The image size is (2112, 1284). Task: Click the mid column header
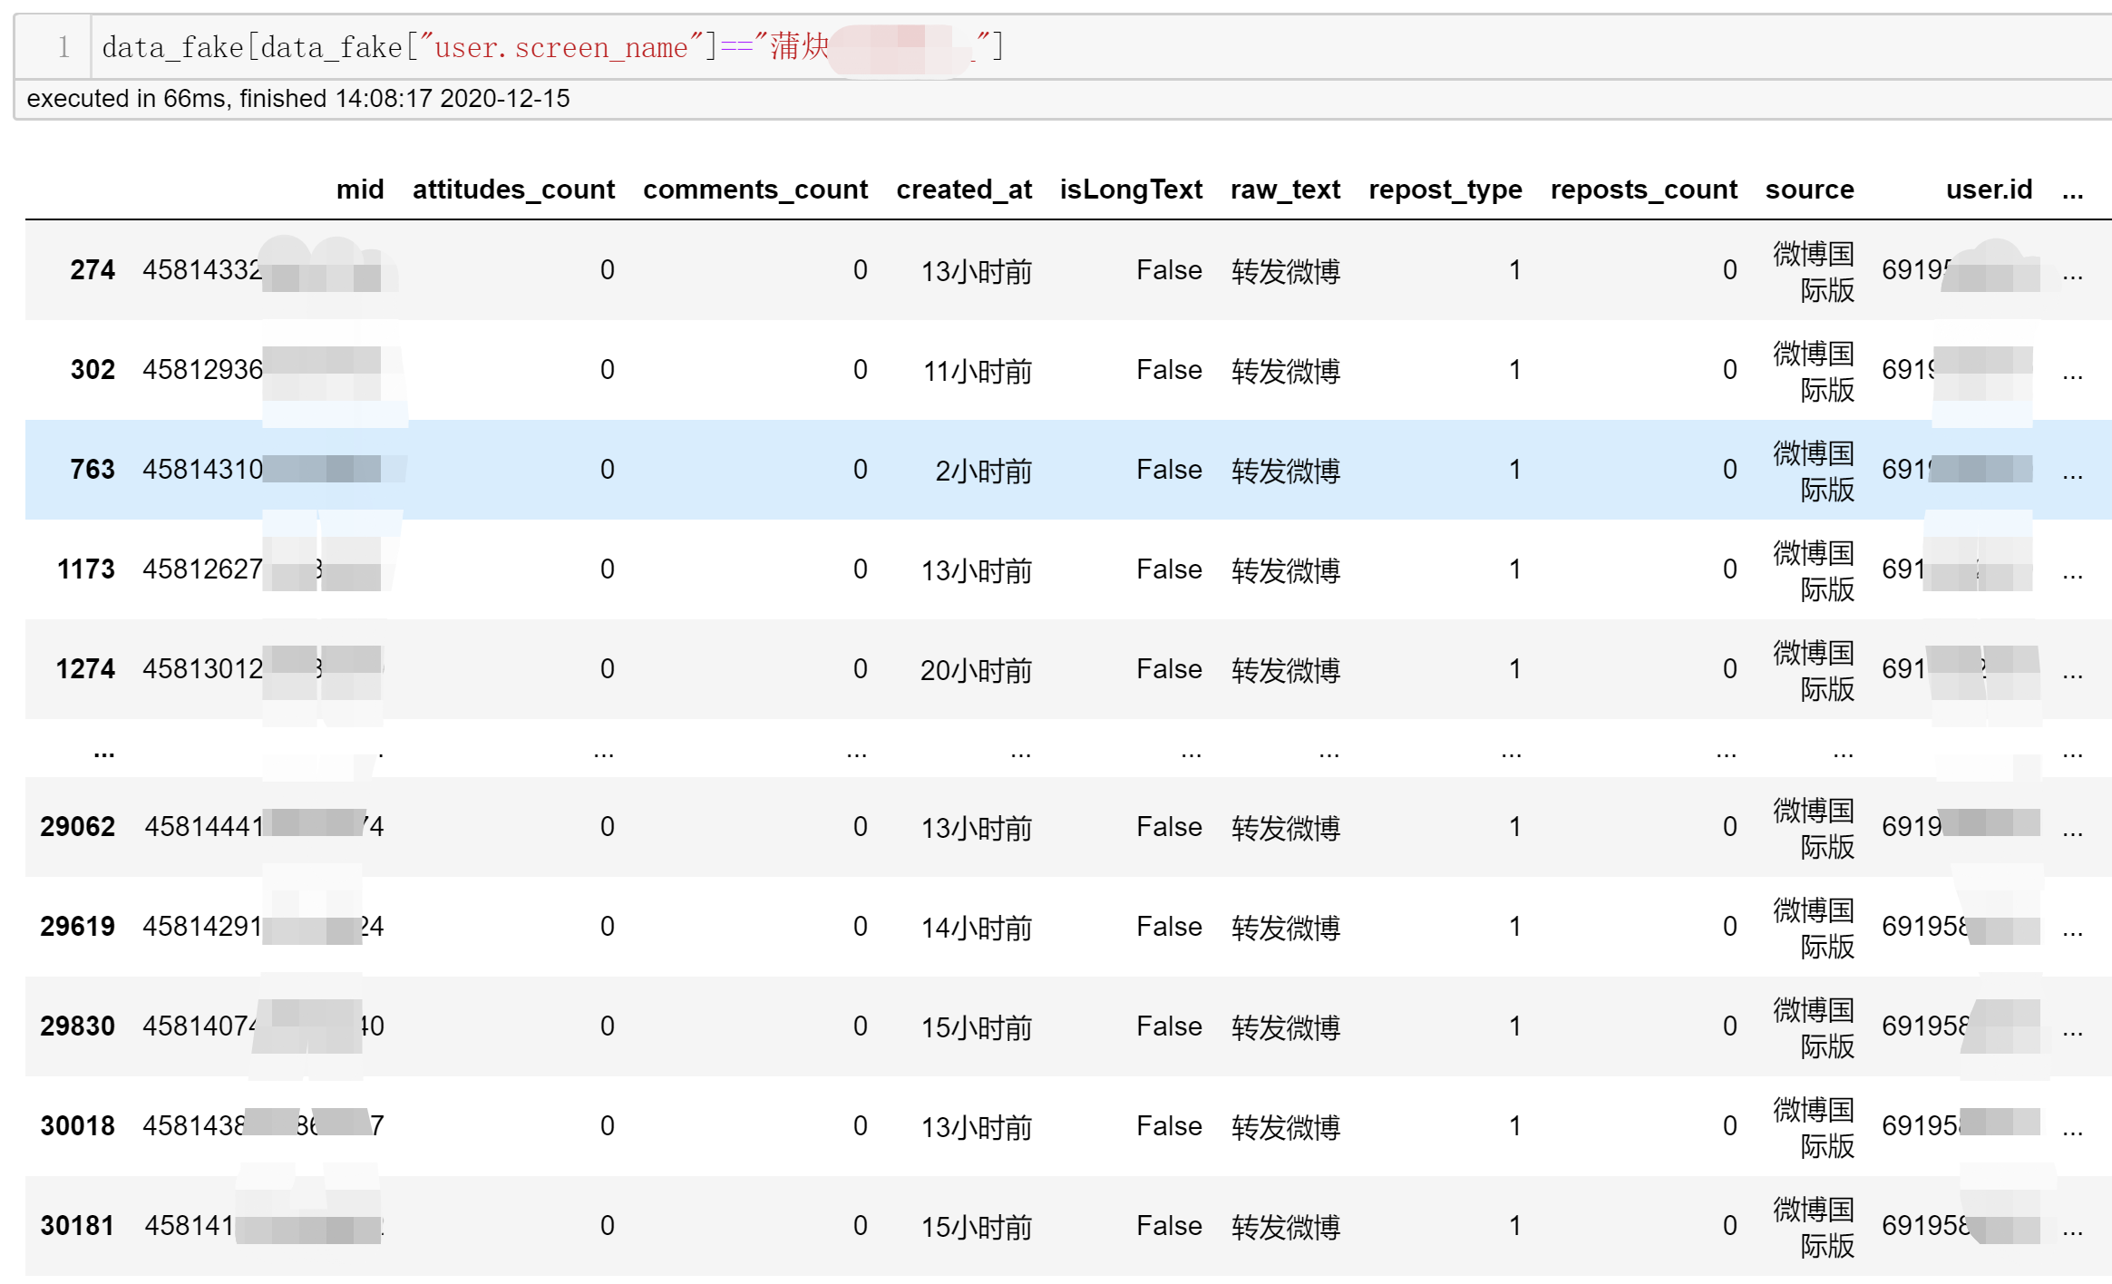click(360, 190)
